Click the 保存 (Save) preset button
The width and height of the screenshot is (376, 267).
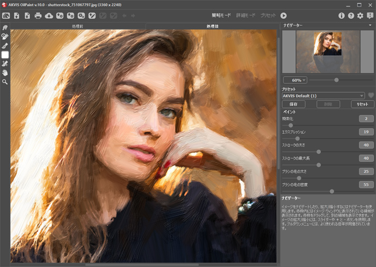coord(293,104)
